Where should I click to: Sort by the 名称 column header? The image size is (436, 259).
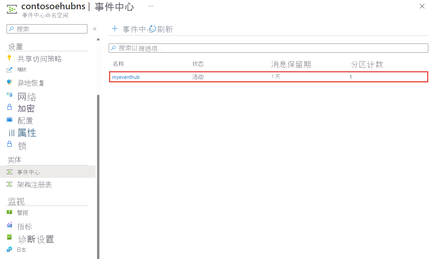[x=118, y=63]
